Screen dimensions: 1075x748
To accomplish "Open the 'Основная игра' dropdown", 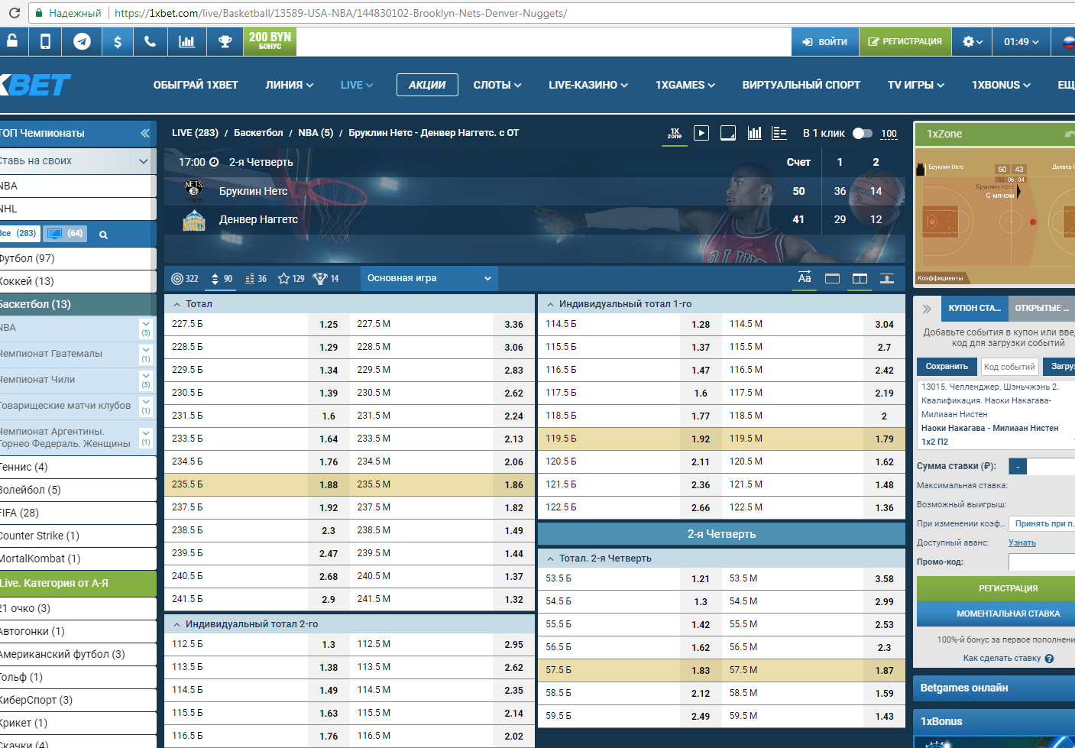I will [429, 278].
